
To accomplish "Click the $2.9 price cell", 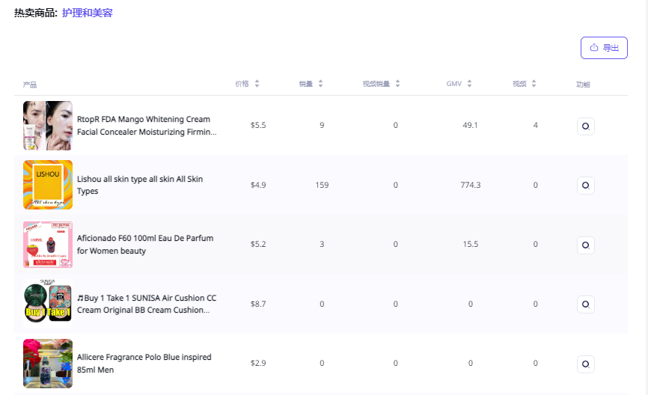I will pos(258,363).
